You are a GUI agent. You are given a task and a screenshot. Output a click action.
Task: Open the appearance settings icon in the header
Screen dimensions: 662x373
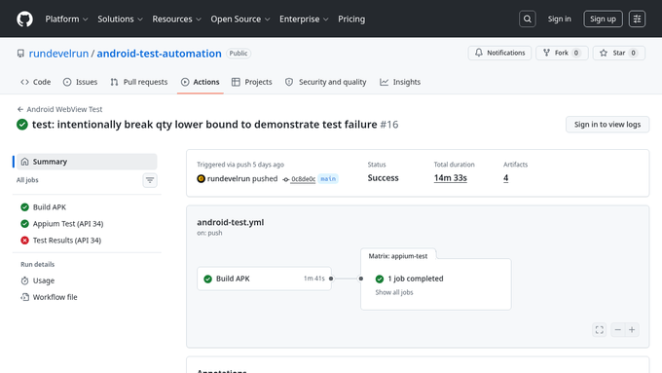[637, 19]
